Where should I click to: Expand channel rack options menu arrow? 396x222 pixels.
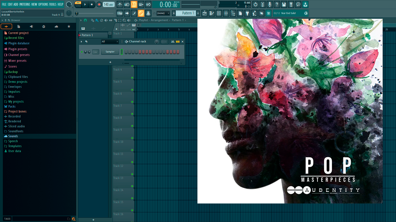click(81, 42)
